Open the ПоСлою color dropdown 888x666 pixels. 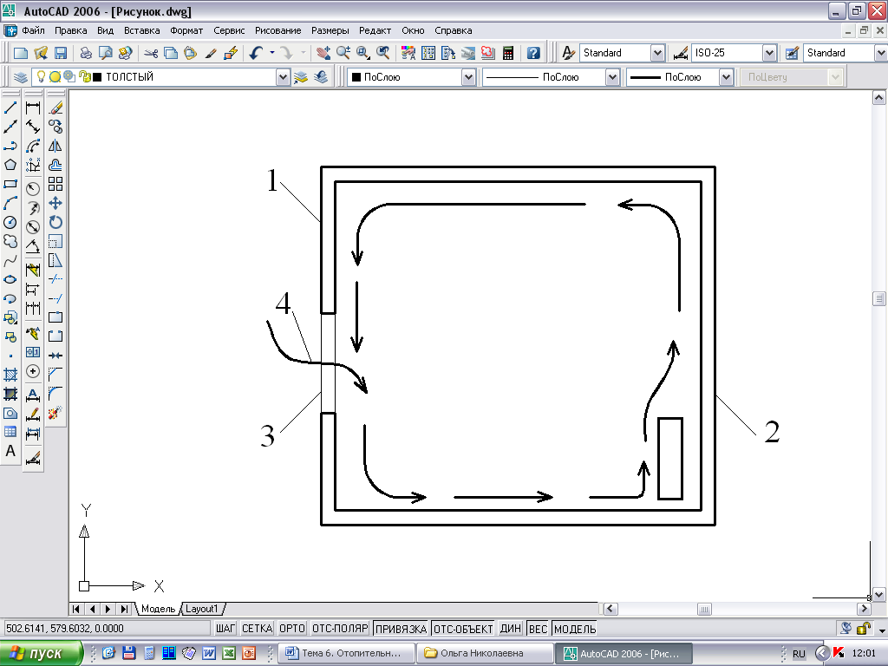click(467, 77)
